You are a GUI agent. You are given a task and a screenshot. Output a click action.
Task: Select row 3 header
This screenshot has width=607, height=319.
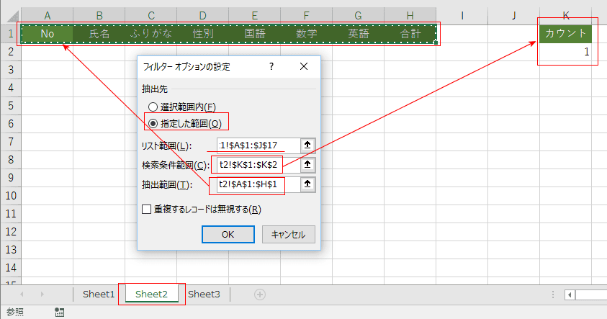11,70
